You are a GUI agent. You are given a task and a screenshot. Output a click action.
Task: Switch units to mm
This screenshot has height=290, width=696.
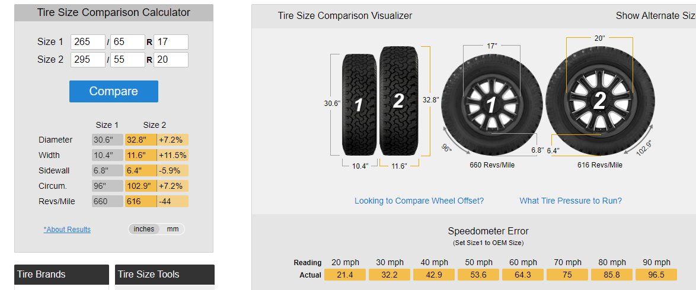pos(173,229)
